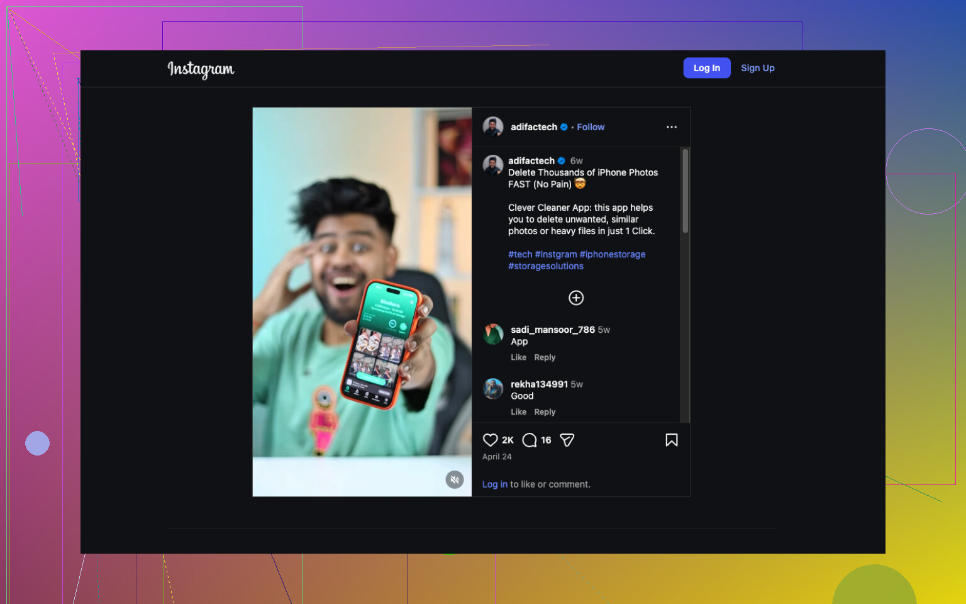Click the sadi_mansoor_786 username
Screen dimensions: 966x604
pyautogui.click(x=553, y=330)
